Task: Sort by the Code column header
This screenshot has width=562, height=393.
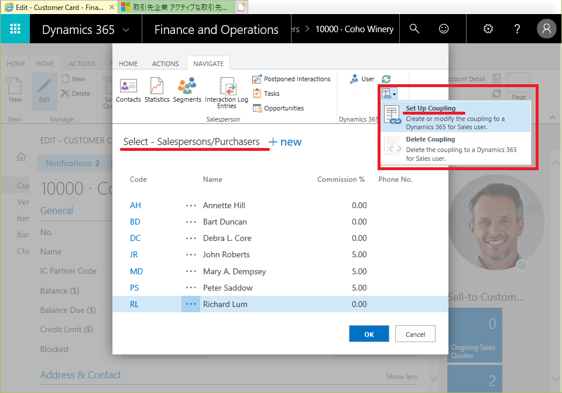Action: click(x=138, y=180)
